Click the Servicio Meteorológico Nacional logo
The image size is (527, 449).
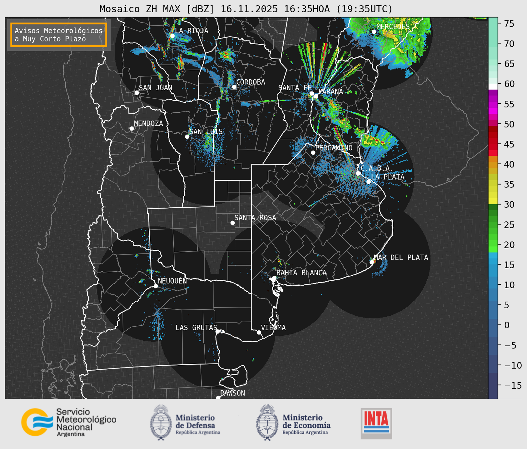69,423
